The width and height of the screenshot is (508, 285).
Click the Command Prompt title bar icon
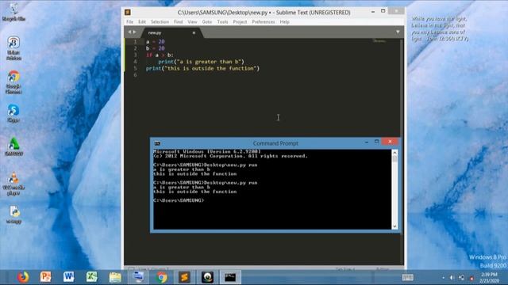coord(157,143)
